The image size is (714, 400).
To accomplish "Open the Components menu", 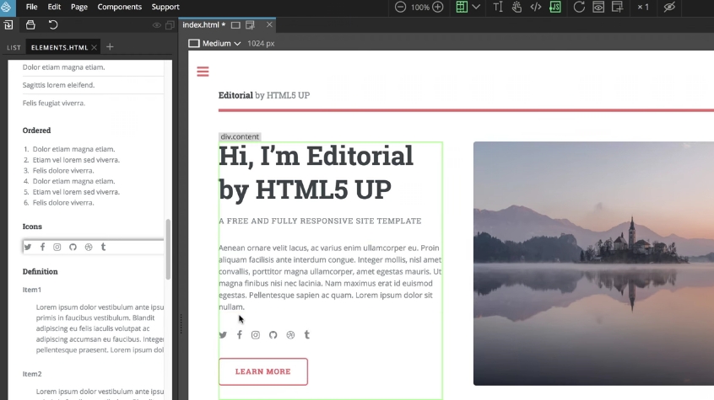I will (x=119, y=7).
